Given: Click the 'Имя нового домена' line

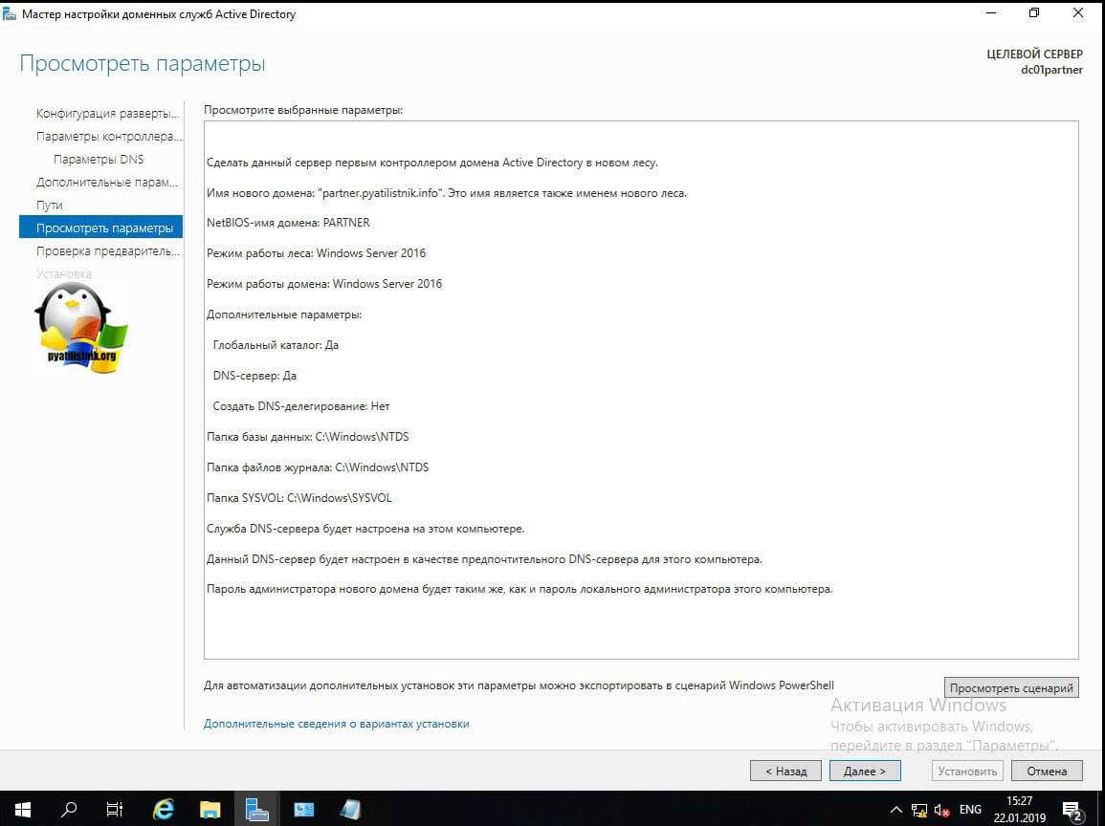Looking at the screenshot, I should point(446,193).
